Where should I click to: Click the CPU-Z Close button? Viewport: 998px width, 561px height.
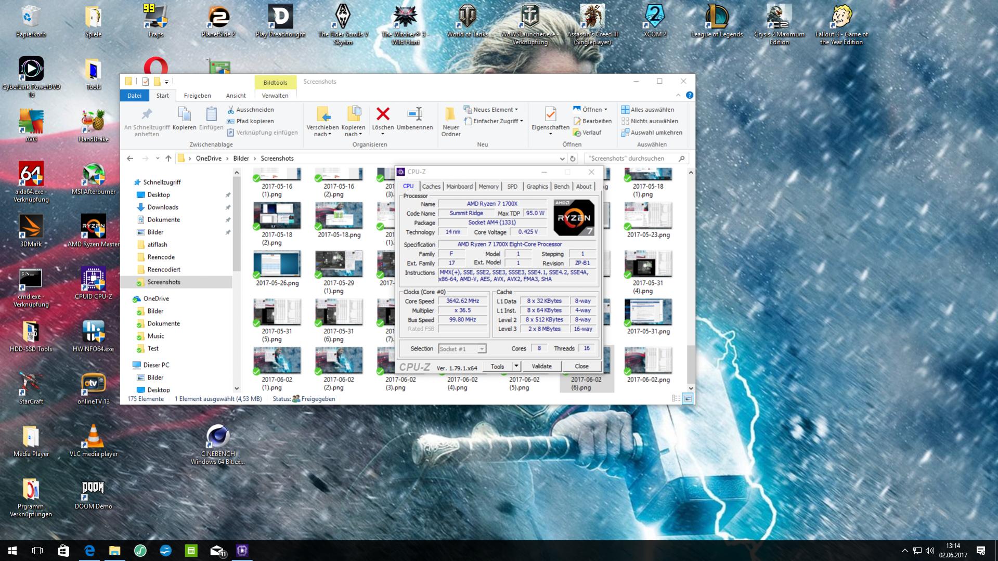(x=581, y=366)
